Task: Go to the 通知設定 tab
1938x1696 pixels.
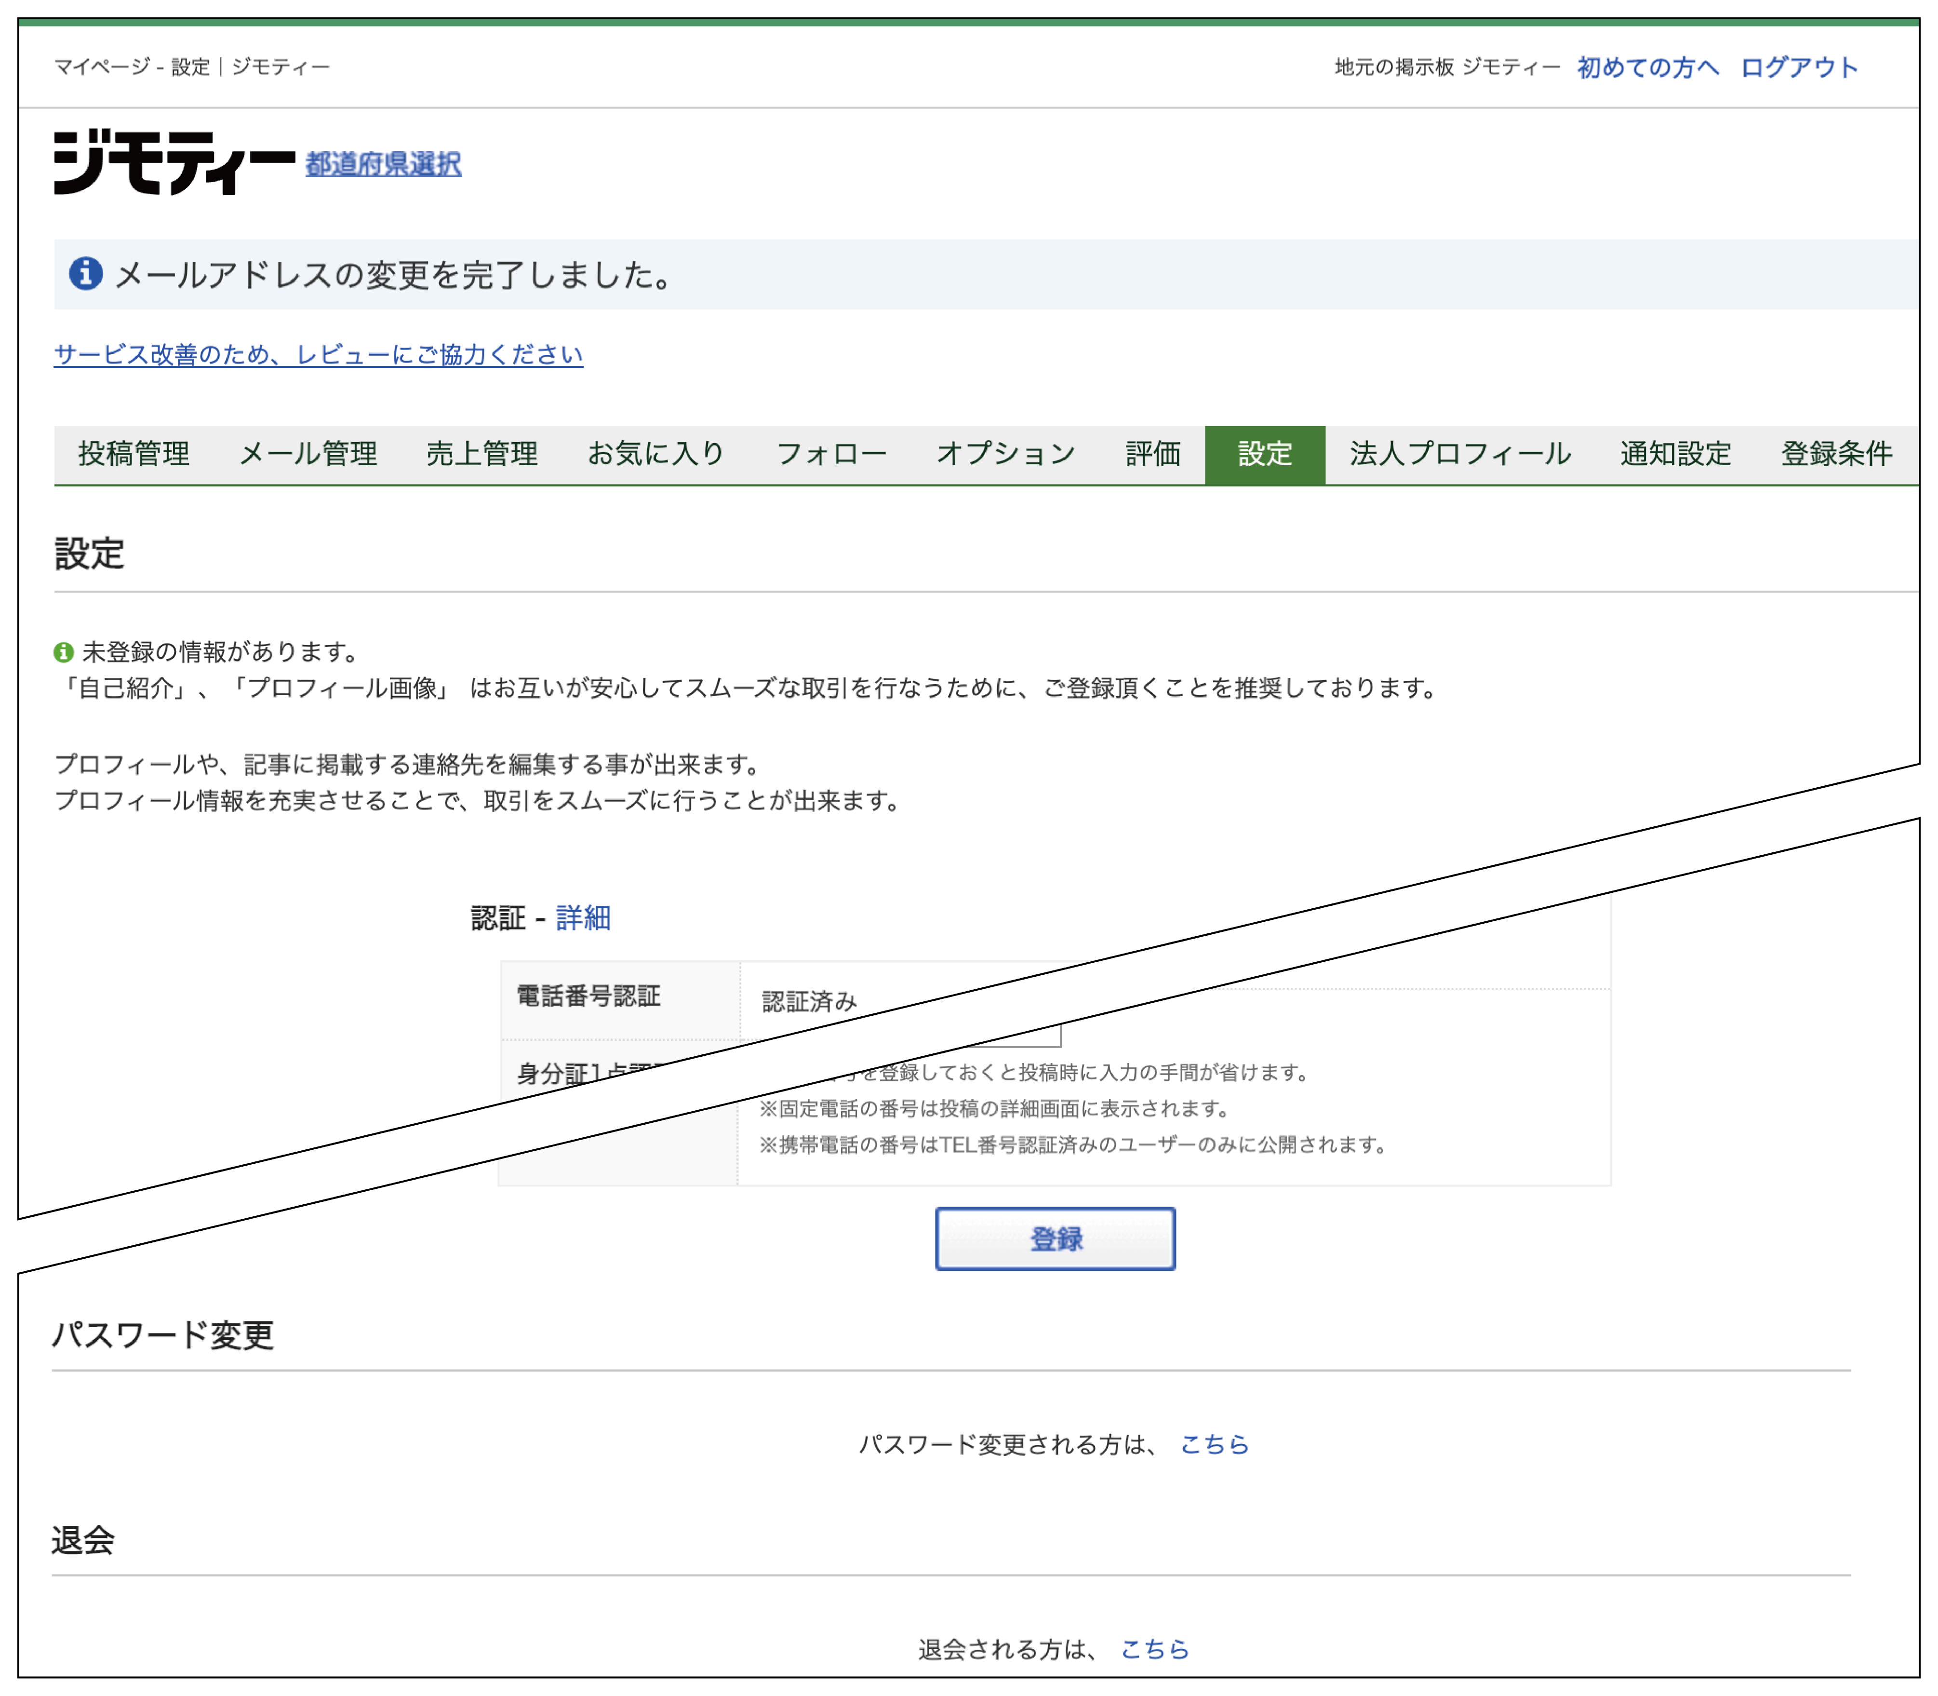Action: 1675,454
